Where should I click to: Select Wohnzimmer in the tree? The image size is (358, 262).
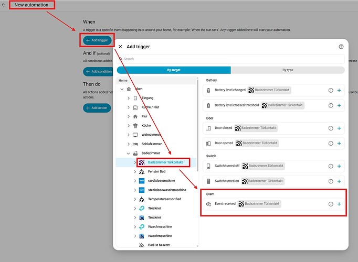pos(151,135)
